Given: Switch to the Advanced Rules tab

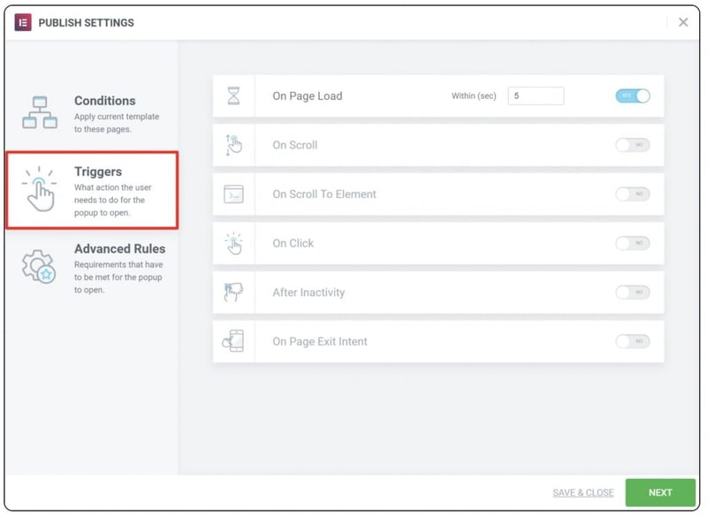Looking at the screenshot, I should (92, 269).
